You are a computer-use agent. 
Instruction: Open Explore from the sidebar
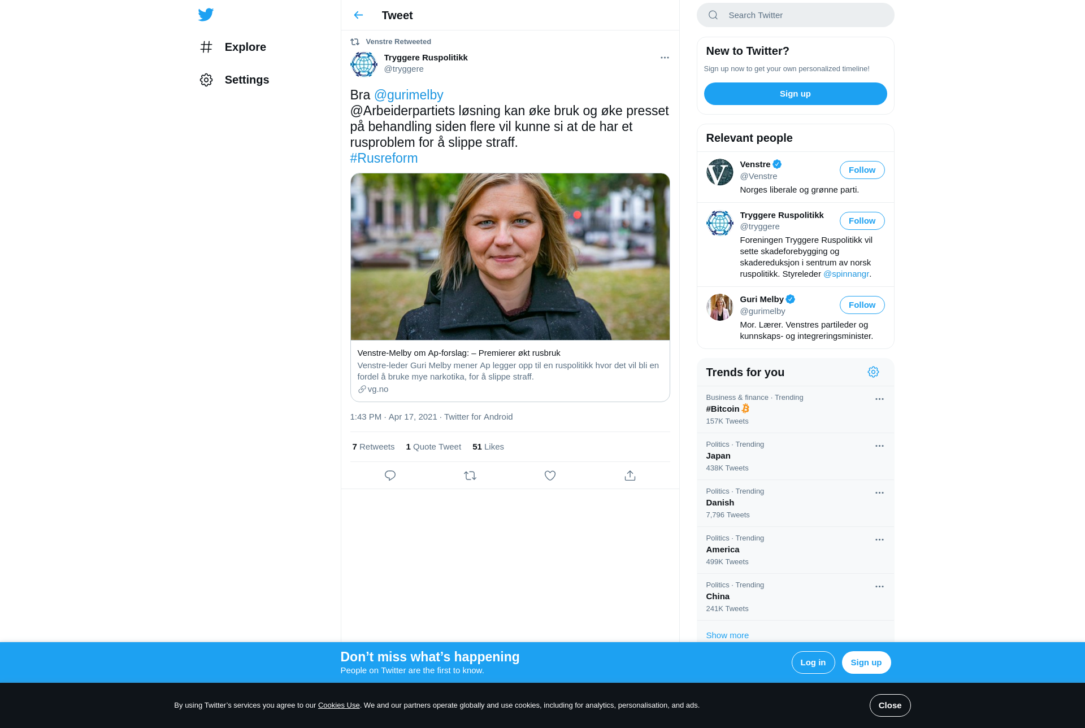coord(233,47)
